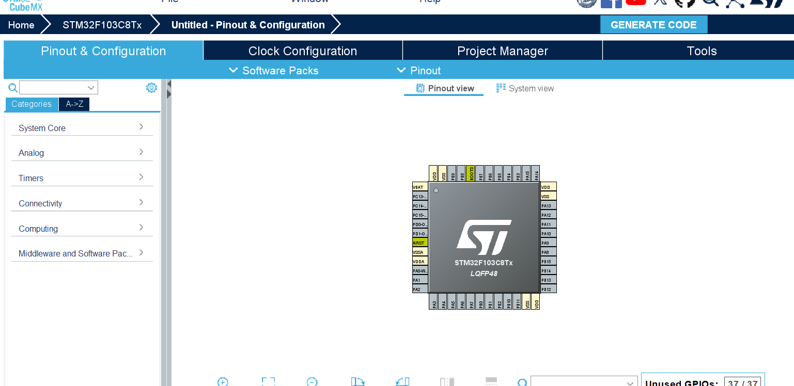The image size is (794, 386).
Task: Open the YouTube icon in the header
Action: click(x=635, y=2)
